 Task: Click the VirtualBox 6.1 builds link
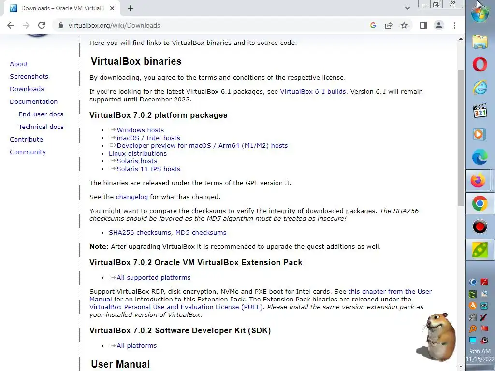point(313,91)
